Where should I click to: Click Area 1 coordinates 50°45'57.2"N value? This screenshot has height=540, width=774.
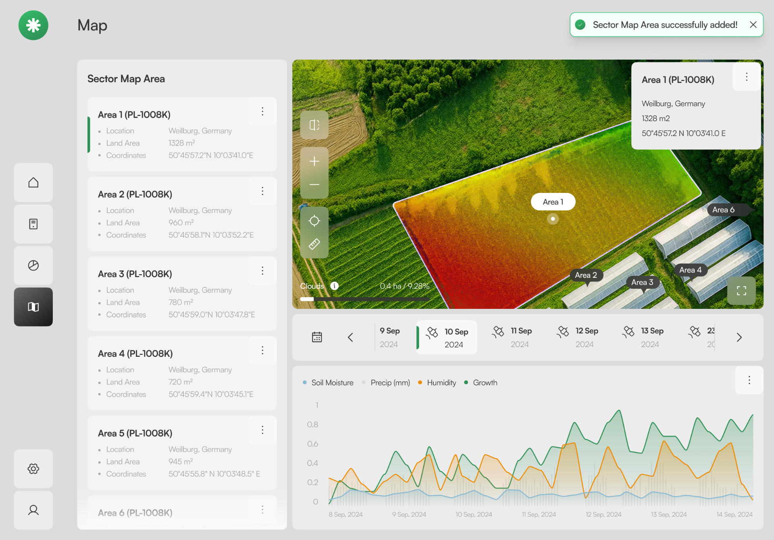(x=211, y=155)
